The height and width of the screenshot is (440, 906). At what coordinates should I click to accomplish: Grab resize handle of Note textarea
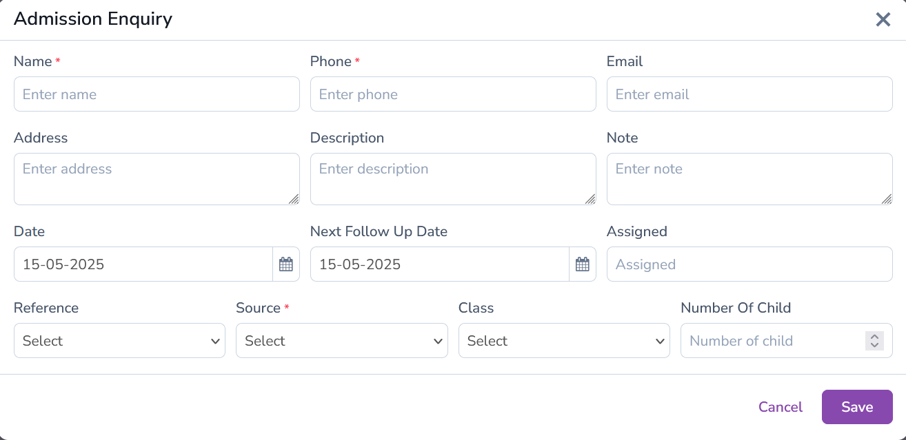(887, 199)
